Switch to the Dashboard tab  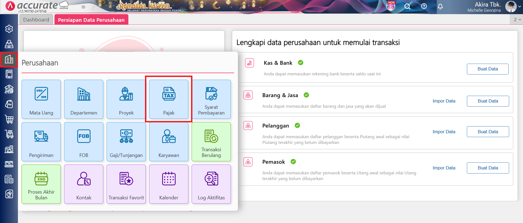(x=36, y=20)
